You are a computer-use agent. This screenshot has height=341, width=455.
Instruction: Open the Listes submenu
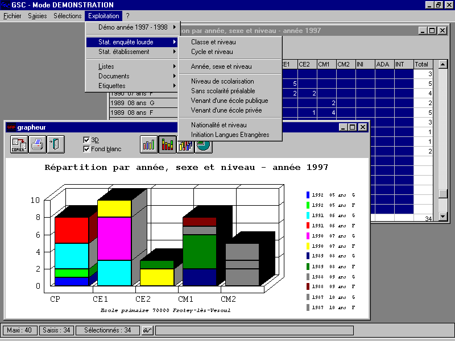click(x=106, y=66)
